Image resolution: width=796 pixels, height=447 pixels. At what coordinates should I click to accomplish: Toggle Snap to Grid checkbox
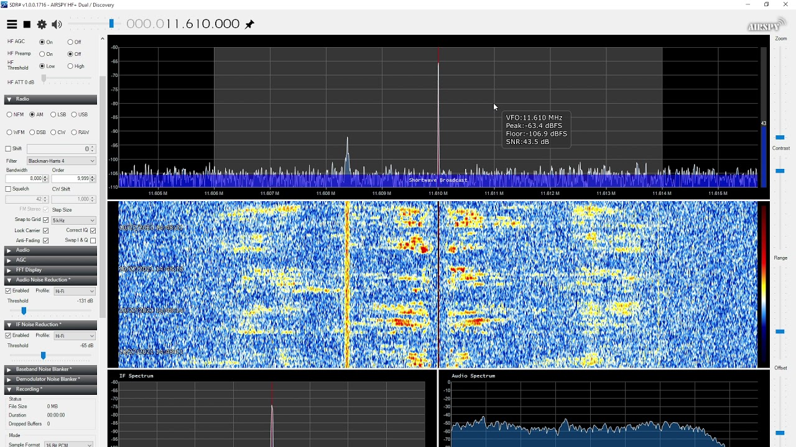tap(45, 220)
